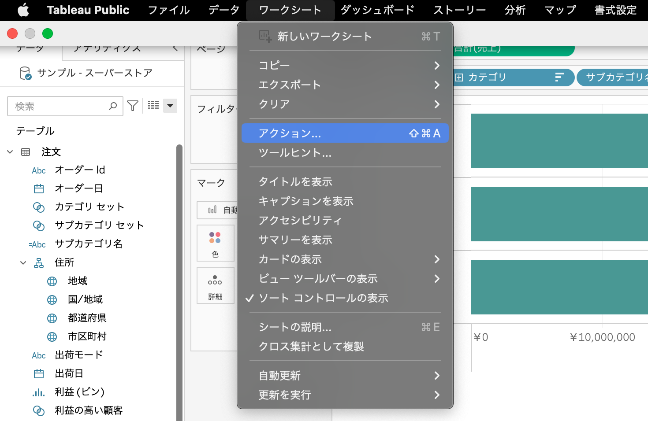Click the view as list icon
This screenshot has height=421, width=648.
tap(153, 105)
